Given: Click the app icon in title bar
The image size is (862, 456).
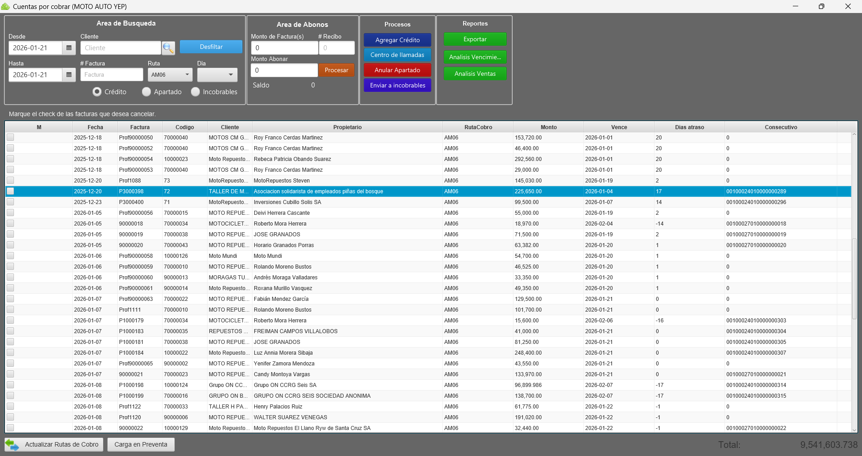Looking at the screenshot, I should click(5, 6).
